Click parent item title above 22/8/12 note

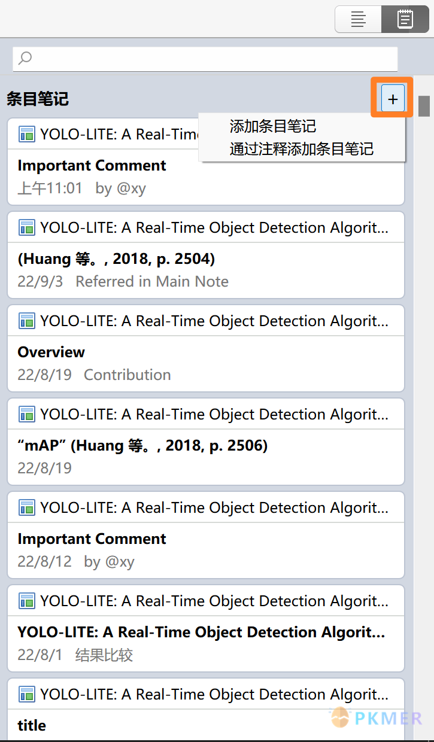(214, 507)
